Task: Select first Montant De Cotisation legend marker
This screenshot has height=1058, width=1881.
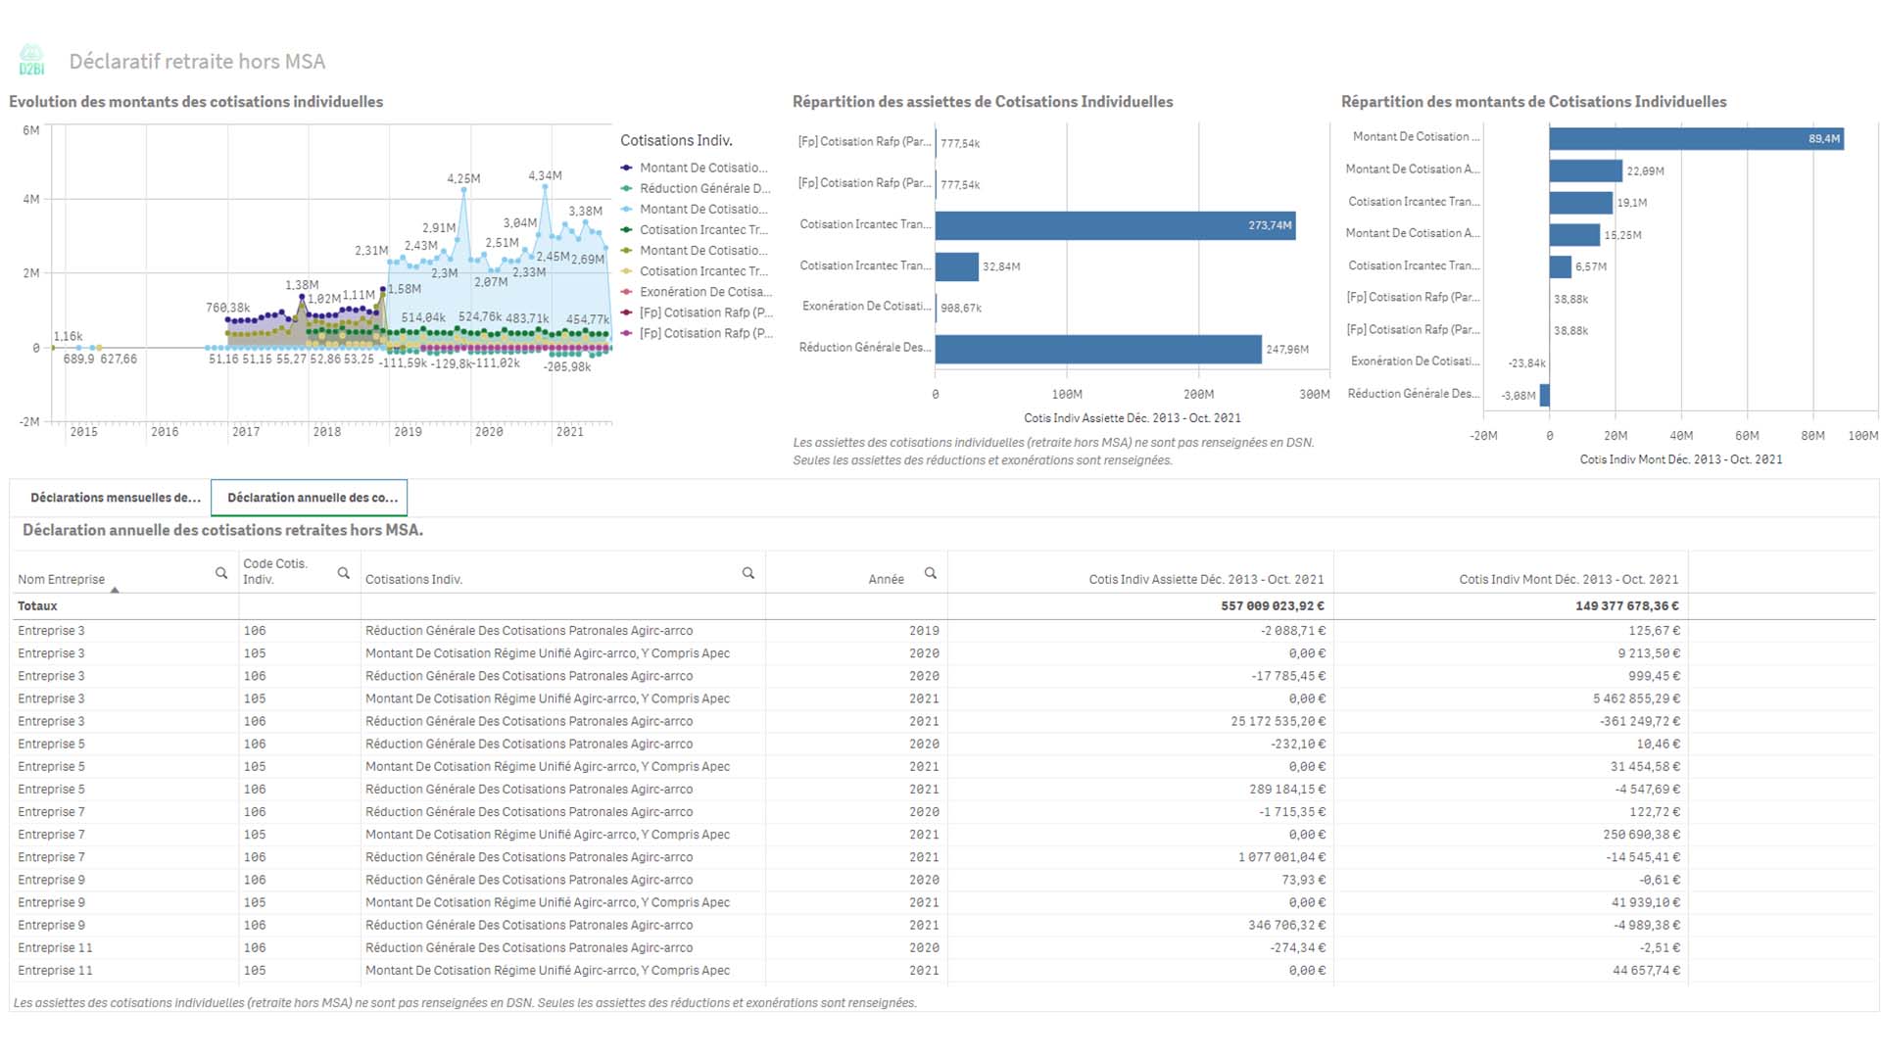Action: [626, 168]
